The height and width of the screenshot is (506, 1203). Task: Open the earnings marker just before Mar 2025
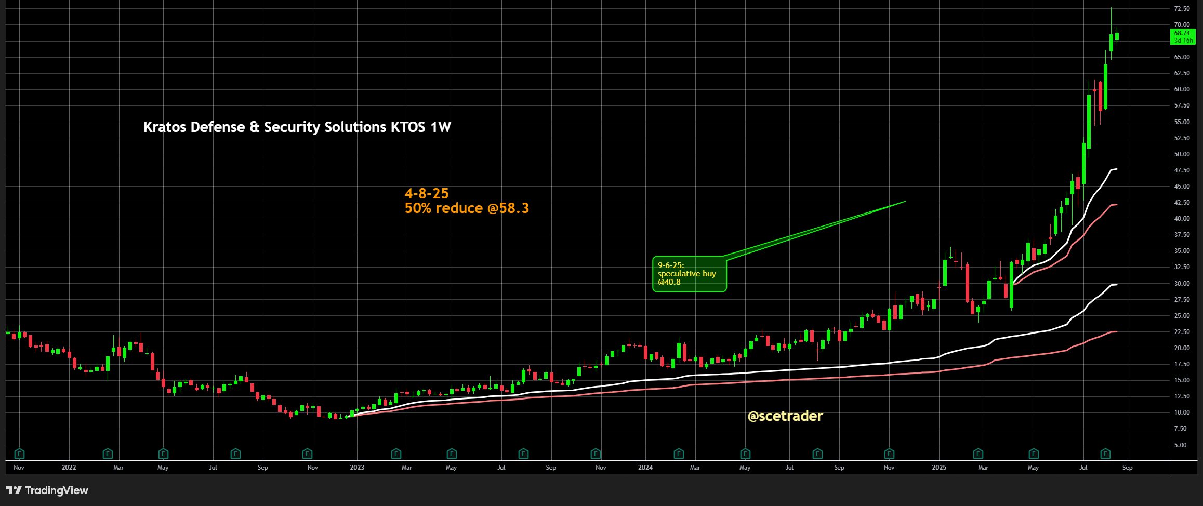tap(978, 454)
